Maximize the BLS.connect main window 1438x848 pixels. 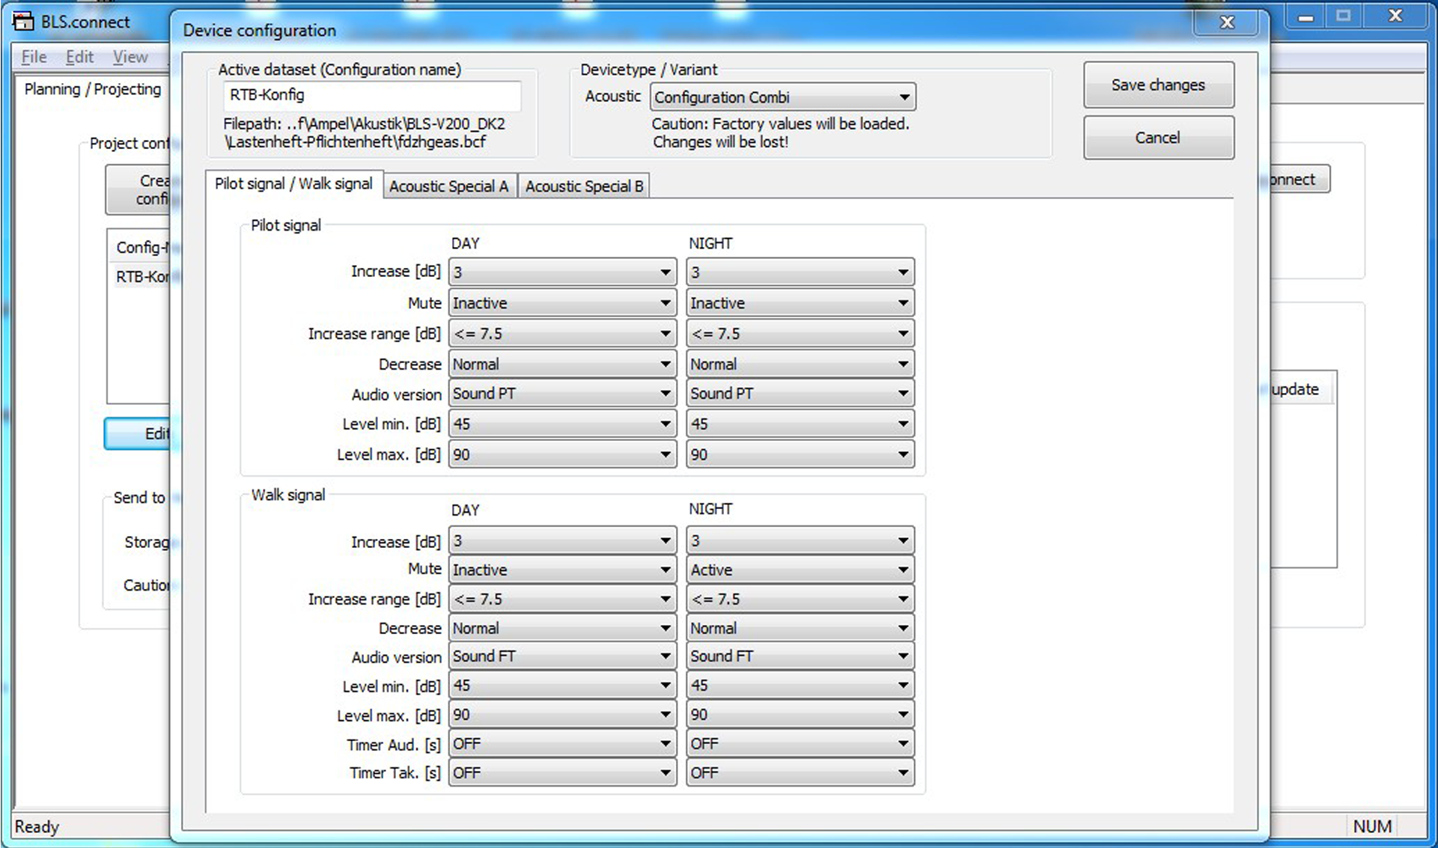point(1343,16)
